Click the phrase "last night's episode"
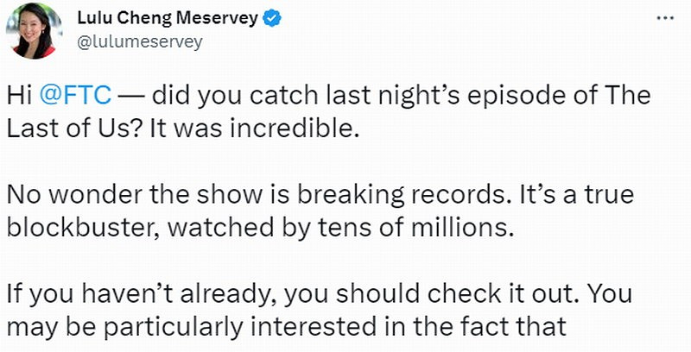The height and width of the screenshot is (352, 691). point(394,95)
